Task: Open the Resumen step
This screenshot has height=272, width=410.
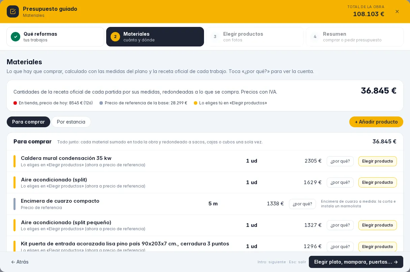Action: [355, 37]
